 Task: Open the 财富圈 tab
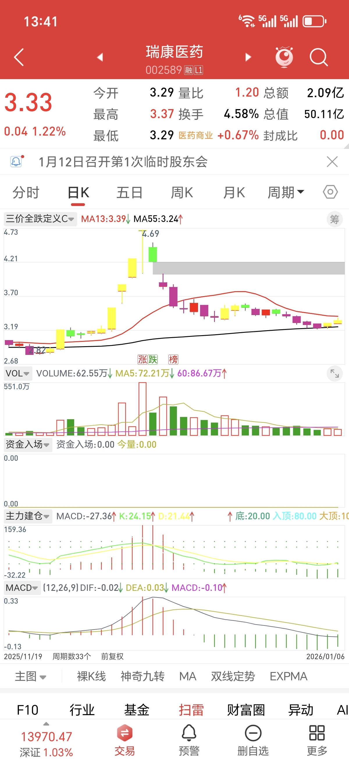(x=246, y=710)
